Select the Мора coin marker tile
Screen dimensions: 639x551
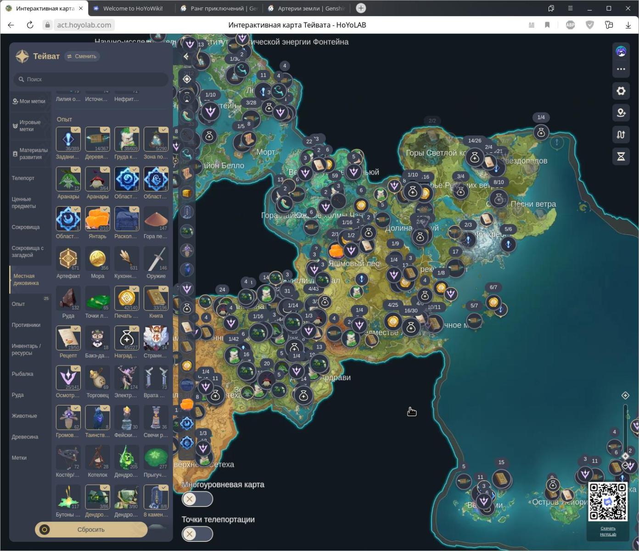[x=97, y=259]
